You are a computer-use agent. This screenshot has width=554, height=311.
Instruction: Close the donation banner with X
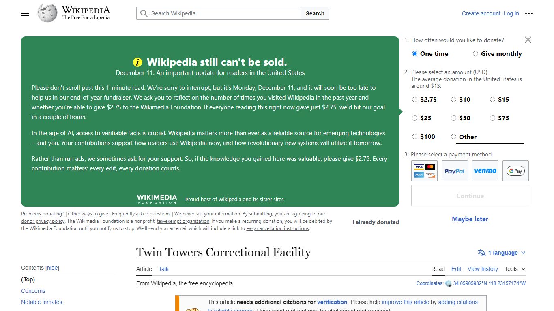point(528,40)
